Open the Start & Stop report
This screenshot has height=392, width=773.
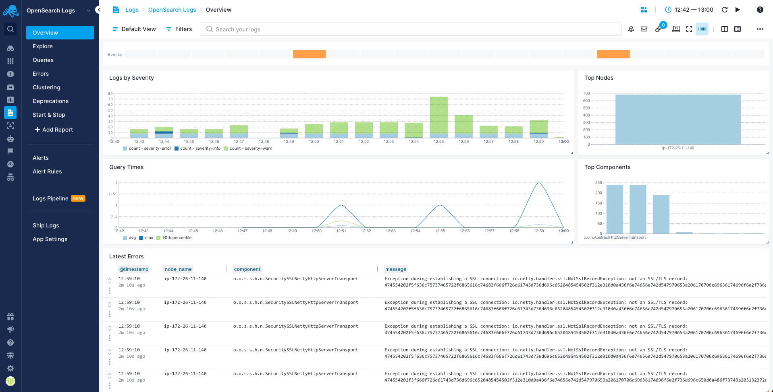point(49,115)
